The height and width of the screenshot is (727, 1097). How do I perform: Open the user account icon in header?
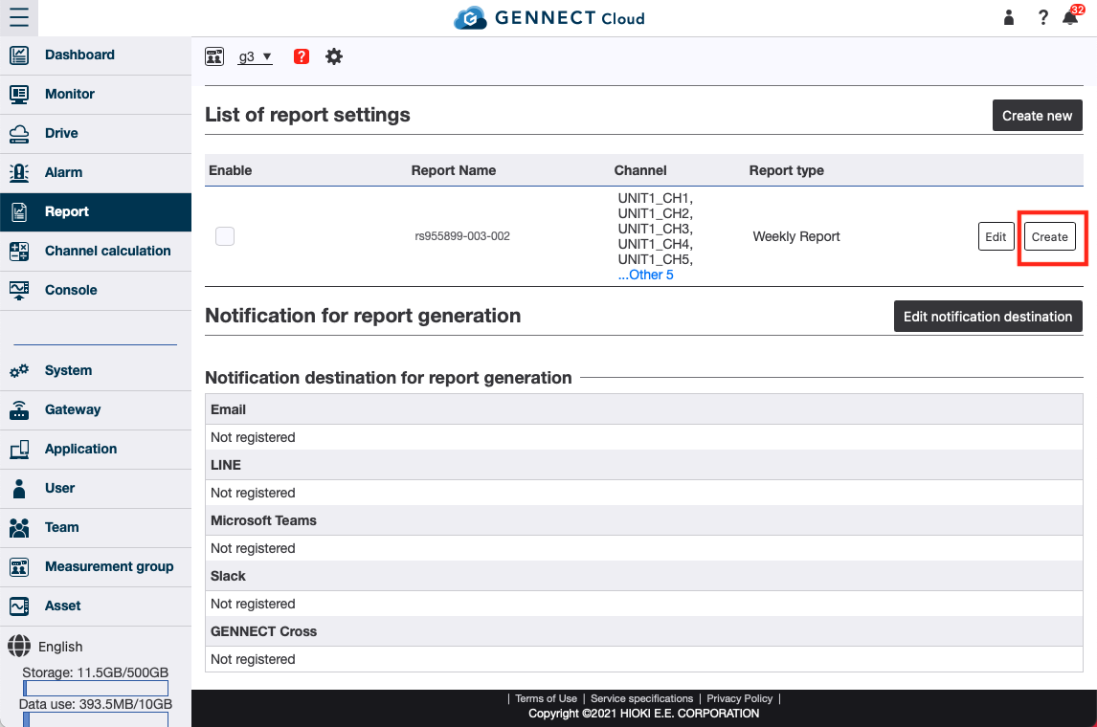(1008, 17)
